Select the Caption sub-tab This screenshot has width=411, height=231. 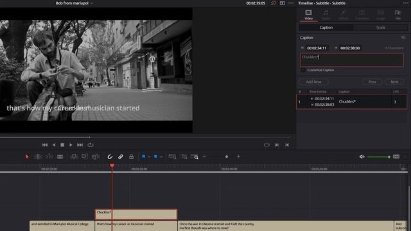[x=326, y=28]
